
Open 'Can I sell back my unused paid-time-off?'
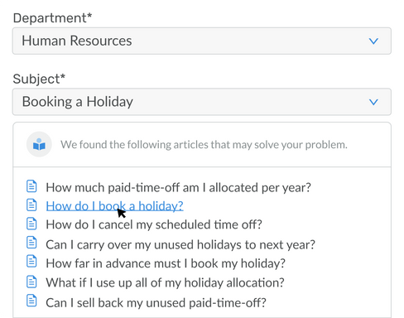pos(156,303)
